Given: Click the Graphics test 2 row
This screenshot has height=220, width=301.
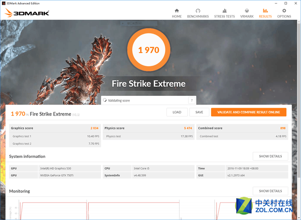Looking at the screenshot, I should point(55,143).
